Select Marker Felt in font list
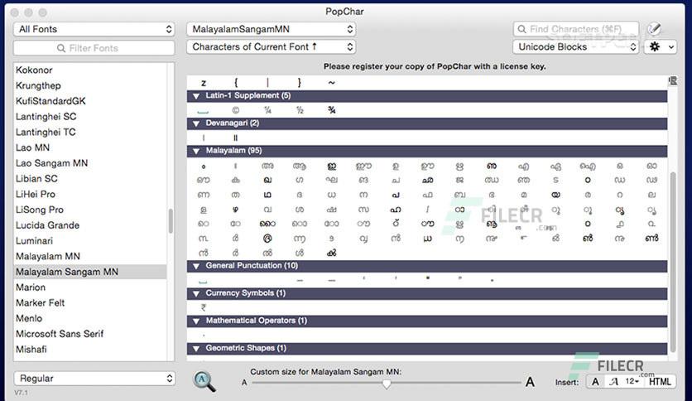Viewport: 692px width, 401px height. click(41, 303)
